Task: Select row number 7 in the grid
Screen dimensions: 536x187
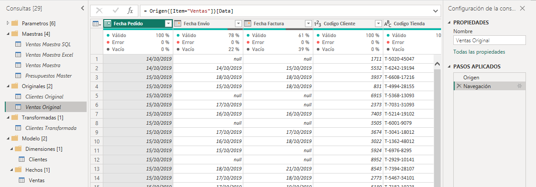Action: coord(97,113)
